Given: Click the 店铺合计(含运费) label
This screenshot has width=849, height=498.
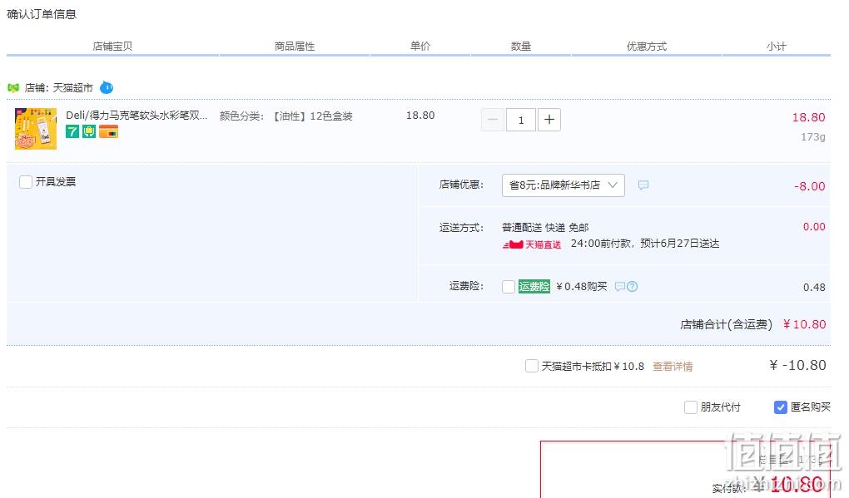Looking at the screenshot, I should [726, 324].
